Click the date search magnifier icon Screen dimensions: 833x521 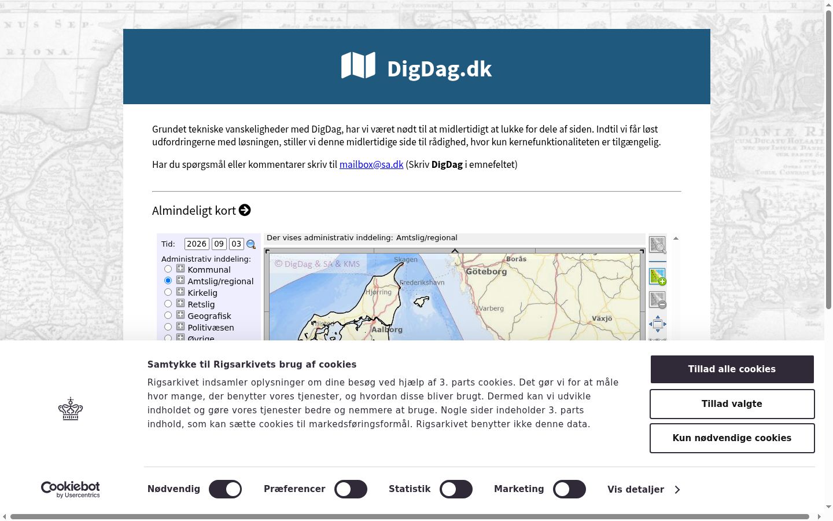(251, 244)
